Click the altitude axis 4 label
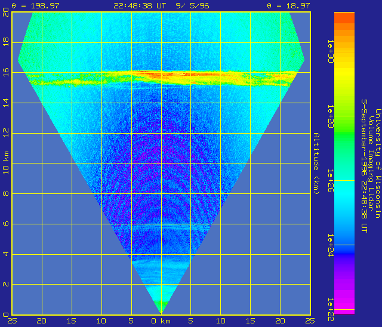382x327 pixels. (x=6, y=254)
